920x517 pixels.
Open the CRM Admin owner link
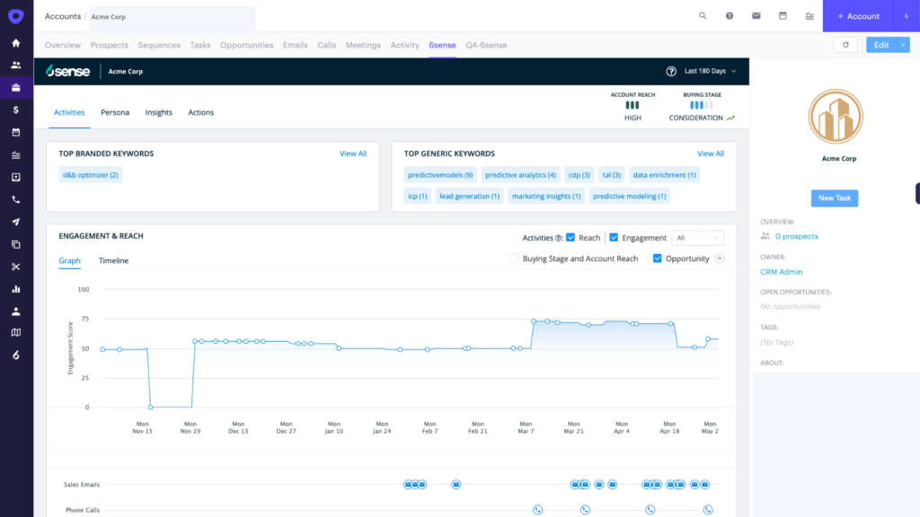[781, 271]
